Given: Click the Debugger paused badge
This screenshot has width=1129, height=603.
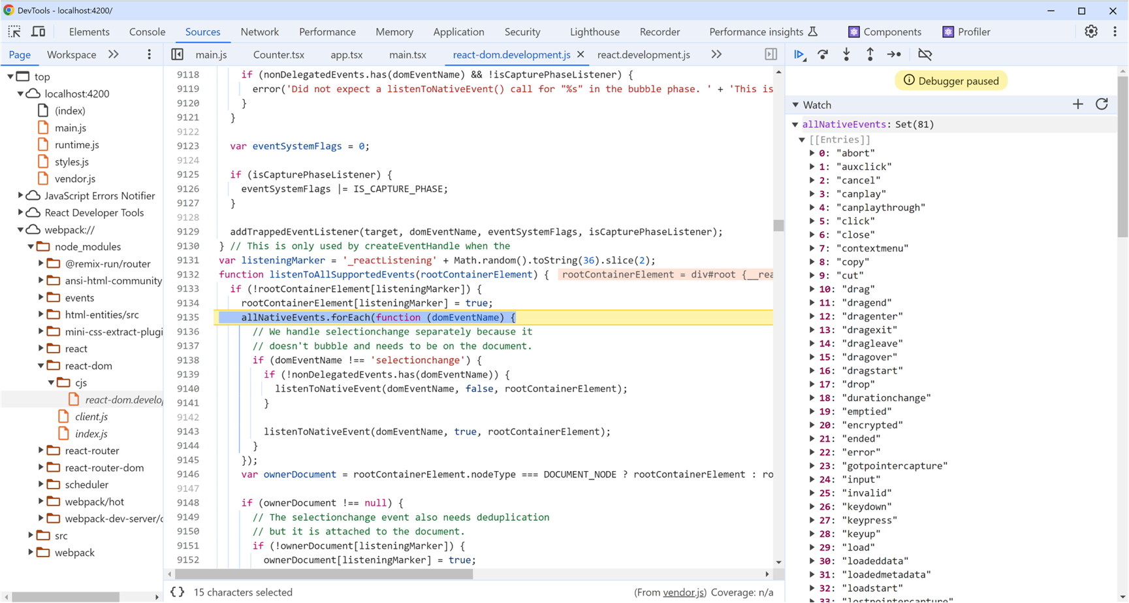Looking at the screenshot, I should tap(951, 81).
